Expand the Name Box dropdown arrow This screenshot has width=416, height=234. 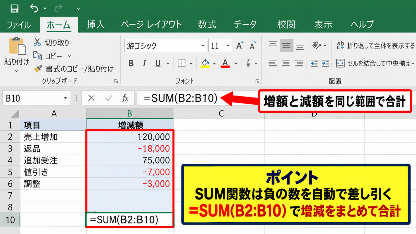click(x=66, y=98)
